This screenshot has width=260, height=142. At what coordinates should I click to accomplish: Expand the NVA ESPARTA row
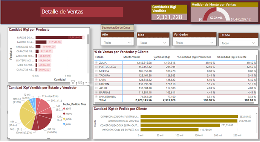pyautogui.click(x=96, y=96)
